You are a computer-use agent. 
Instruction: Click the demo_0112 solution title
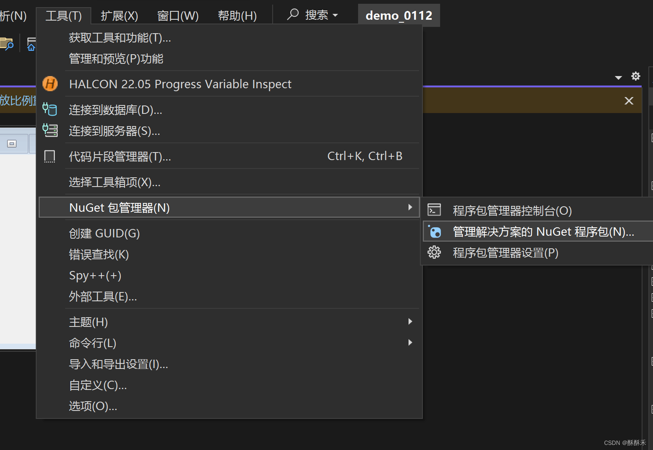point(399,16)
